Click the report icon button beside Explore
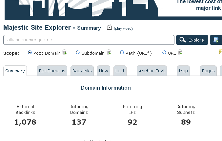Image resolution: width=222 pixels, height=141 pixels. point(216,40)
